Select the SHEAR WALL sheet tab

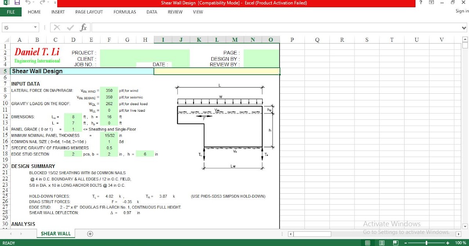55,233
